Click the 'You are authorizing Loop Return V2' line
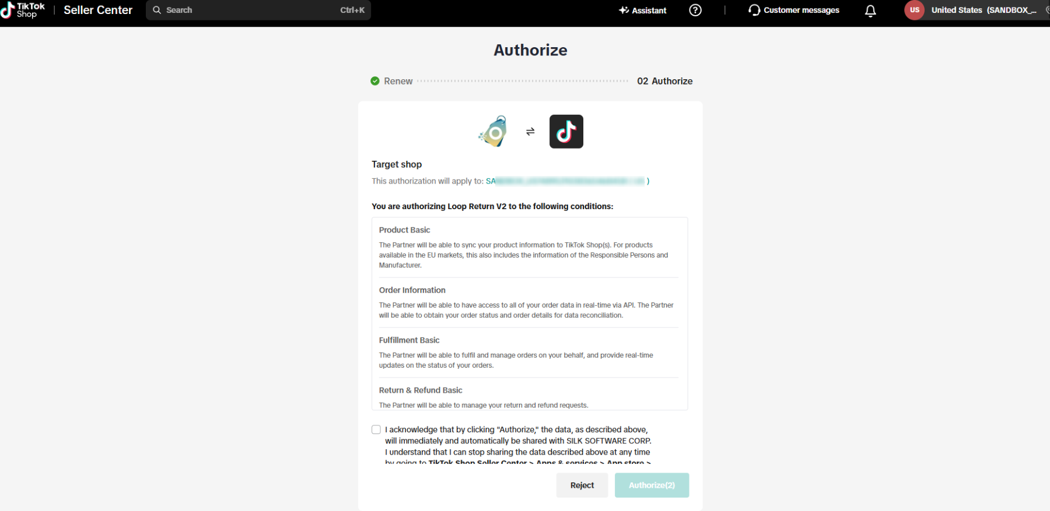This screenshot has width=1050, height=511. pyautogui.click(x=492, y=206)
